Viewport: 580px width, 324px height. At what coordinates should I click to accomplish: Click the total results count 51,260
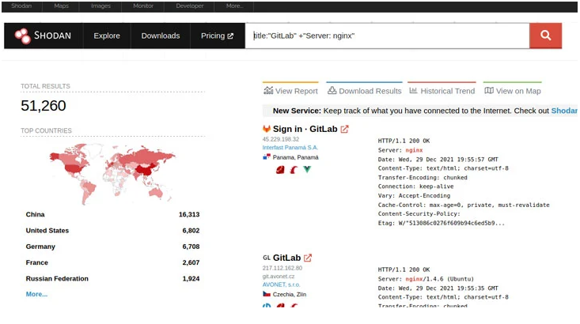coord(44,106)
